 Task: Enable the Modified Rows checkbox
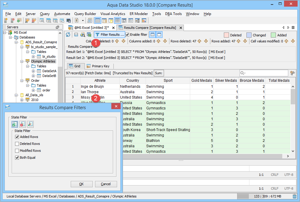(x=17, y=151)
